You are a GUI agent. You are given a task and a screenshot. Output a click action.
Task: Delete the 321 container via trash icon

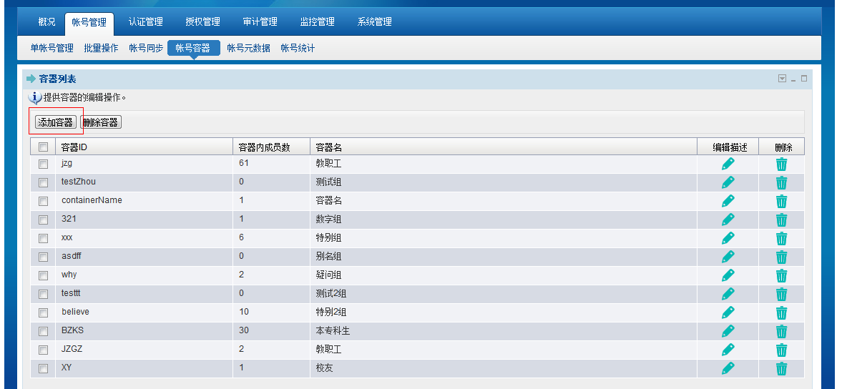(x=781, y=220)
